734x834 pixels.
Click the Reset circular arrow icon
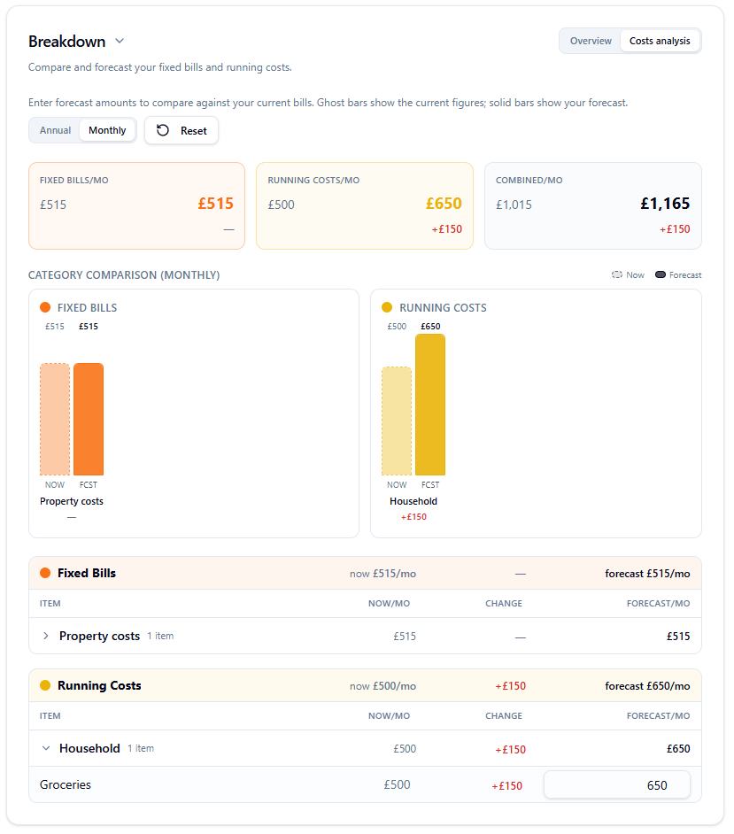[163, 130]
